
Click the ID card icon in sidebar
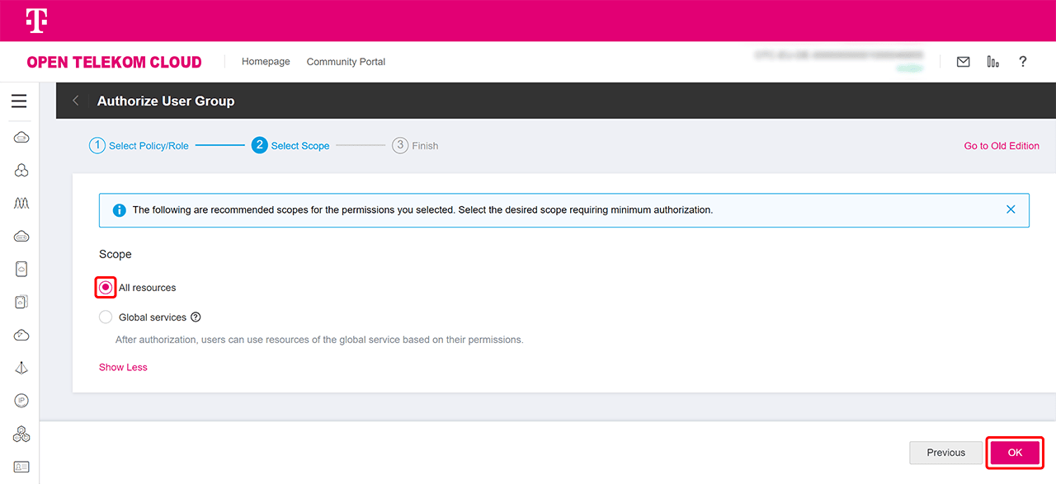pyautogui.click(x=21, y=467)
